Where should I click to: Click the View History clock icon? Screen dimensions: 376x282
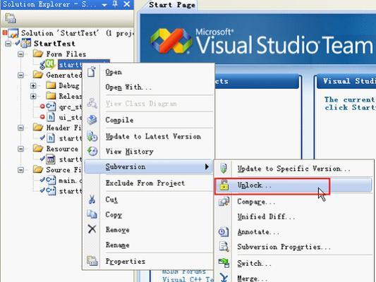coord(92,151)
